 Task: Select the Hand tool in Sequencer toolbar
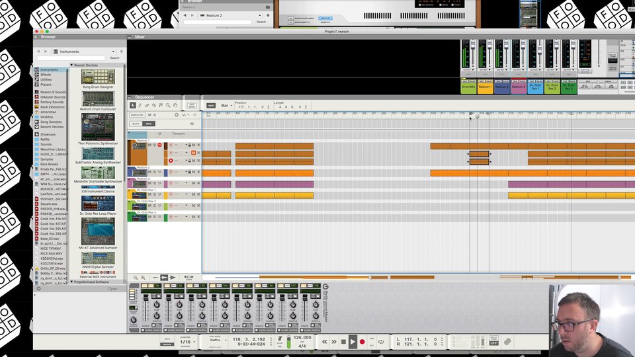coord(175,105)
